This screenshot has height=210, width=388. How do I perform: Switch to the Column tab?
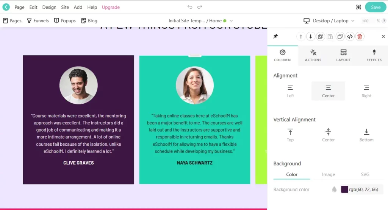tap(282, 56)
